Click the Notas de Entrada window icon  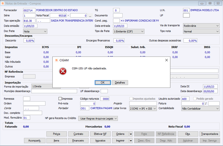[x=3, y=3]
